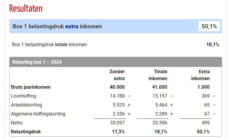Click the 5.464 arbeidskorting amount
The height and width of the screenshot is (139, 228).
tap(161, 105)
